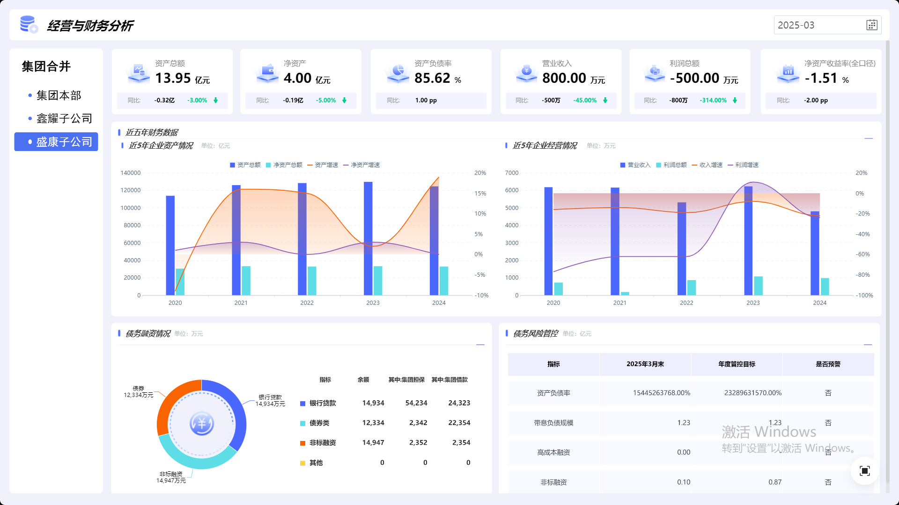Collapse the 近五年财务数据 panel
This screenshot has height=505, width=899.
coord(869,139)
